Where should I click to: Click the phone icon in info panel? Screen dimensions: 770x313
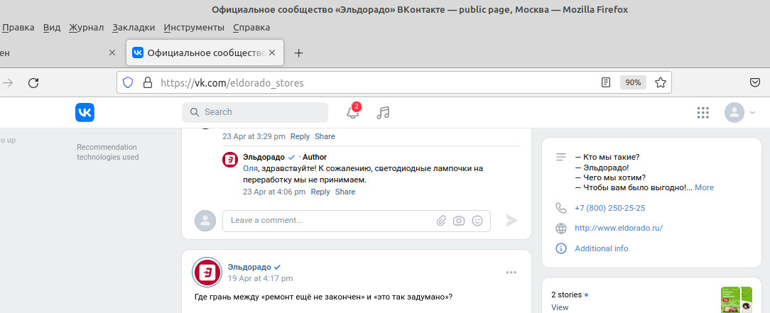click(x=560, y=208)
